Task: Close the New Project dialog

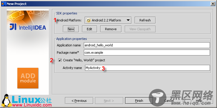Action: pos(213,4)
